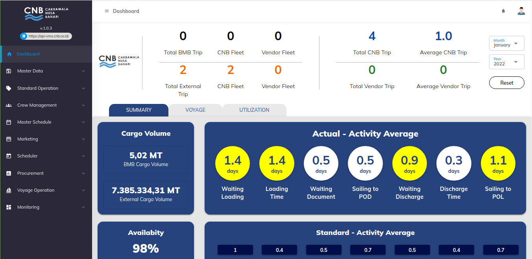Go to Dashboard in the sidebar
Screen dimensions: 532x259
click(x=28, y=54)
